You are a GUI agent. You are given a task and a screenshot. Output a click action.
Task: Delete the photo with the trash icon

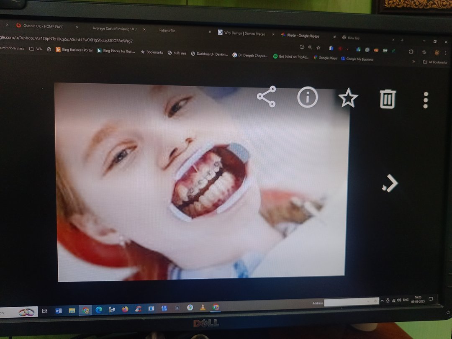pyautogui.click(x=388, y=99)
